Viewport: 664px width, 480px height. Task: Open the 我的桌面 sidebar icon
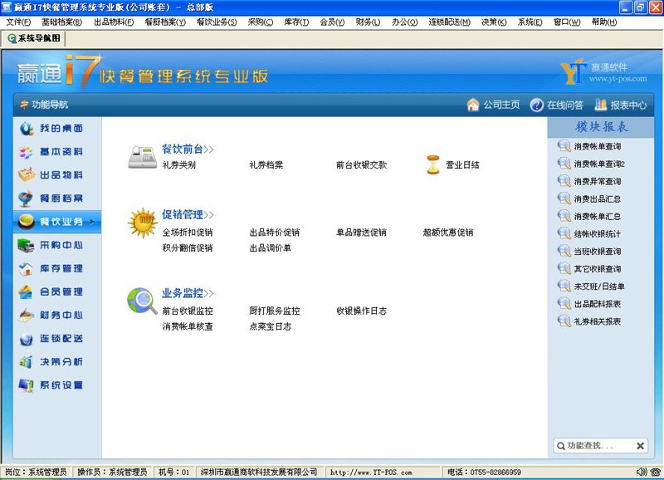27,129
